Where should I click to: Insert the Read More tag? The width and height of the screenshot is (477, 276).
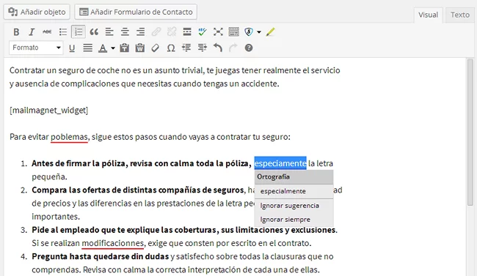187,32
